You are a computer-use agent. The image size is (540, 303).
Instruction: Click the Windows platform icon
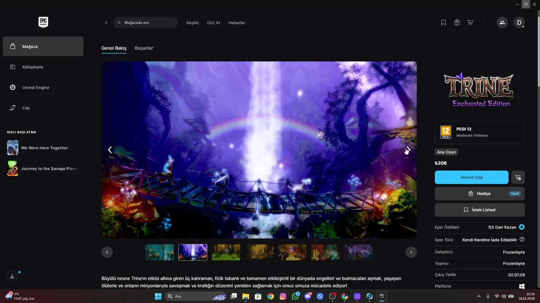click(522, 286)
